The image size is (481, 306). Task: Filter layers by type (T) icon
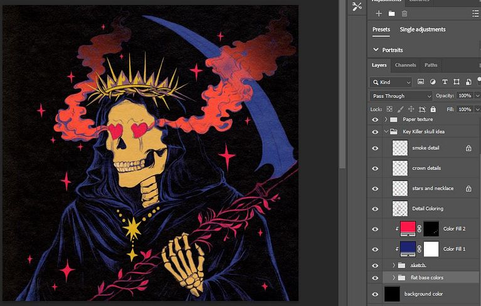(x=445, y=82)
